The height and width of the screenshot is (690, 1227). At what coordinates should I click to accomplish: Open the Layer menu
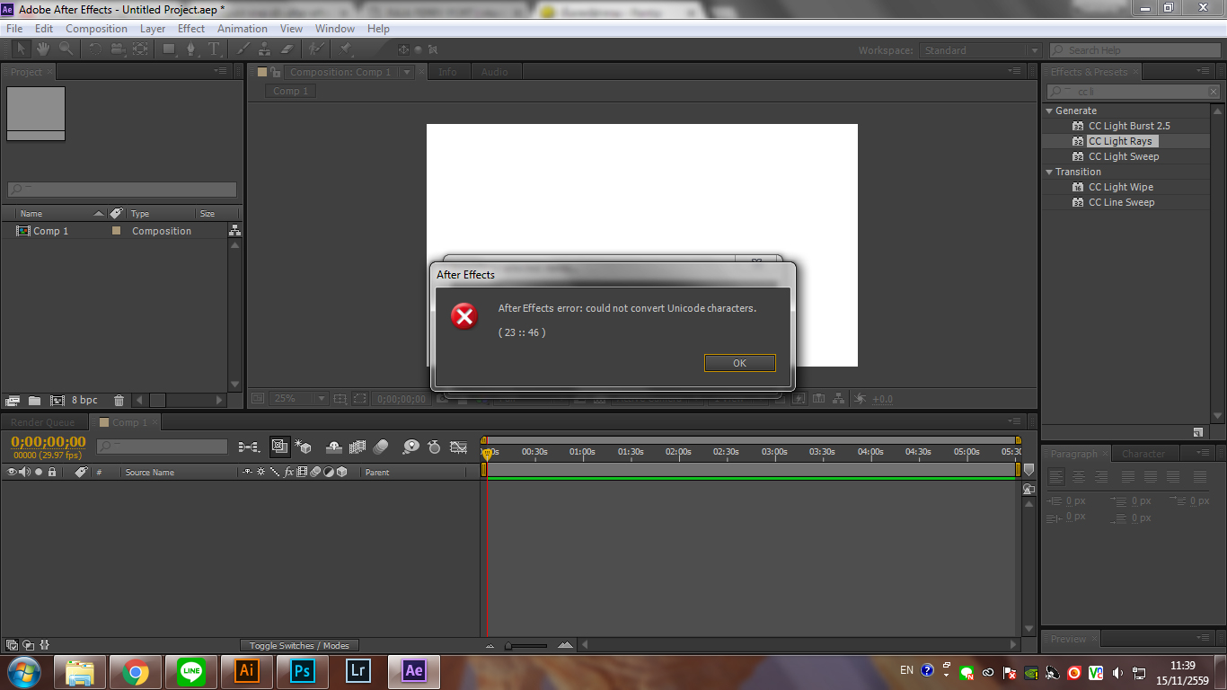[153, 29]
